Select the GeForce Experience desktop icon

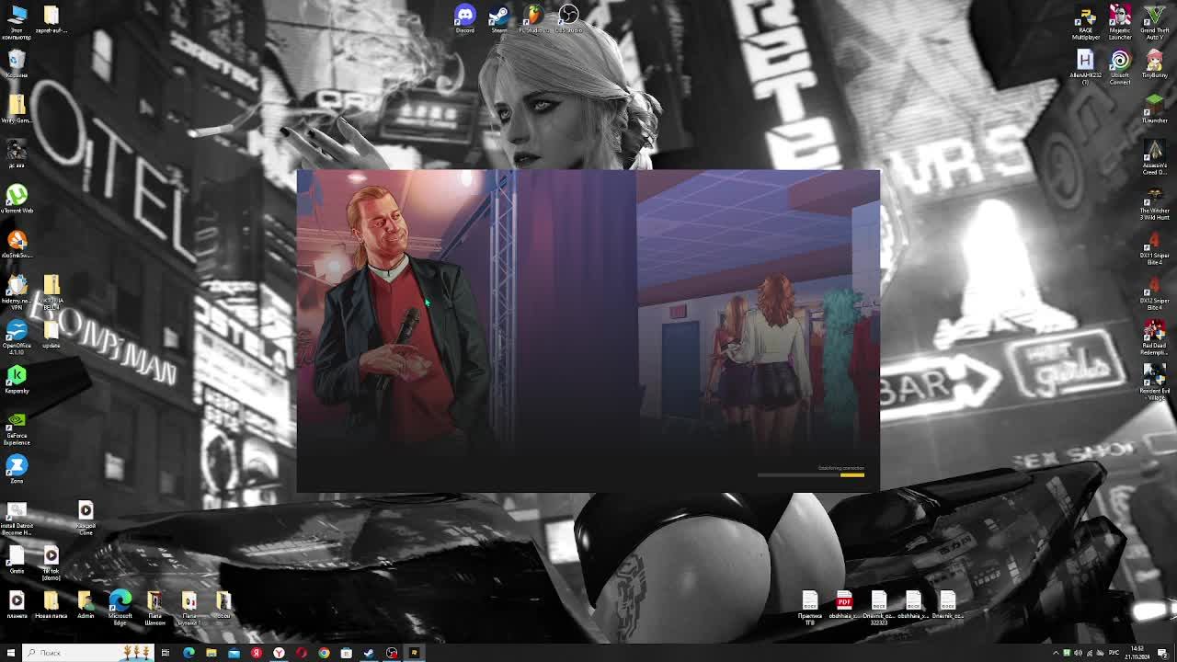[x=17, y=428]
